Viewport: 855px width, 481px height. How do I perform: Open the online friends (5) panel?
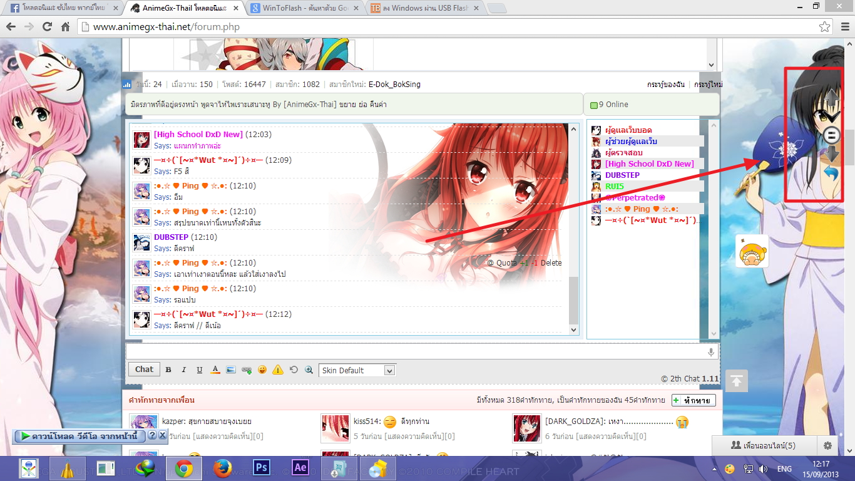763,445
